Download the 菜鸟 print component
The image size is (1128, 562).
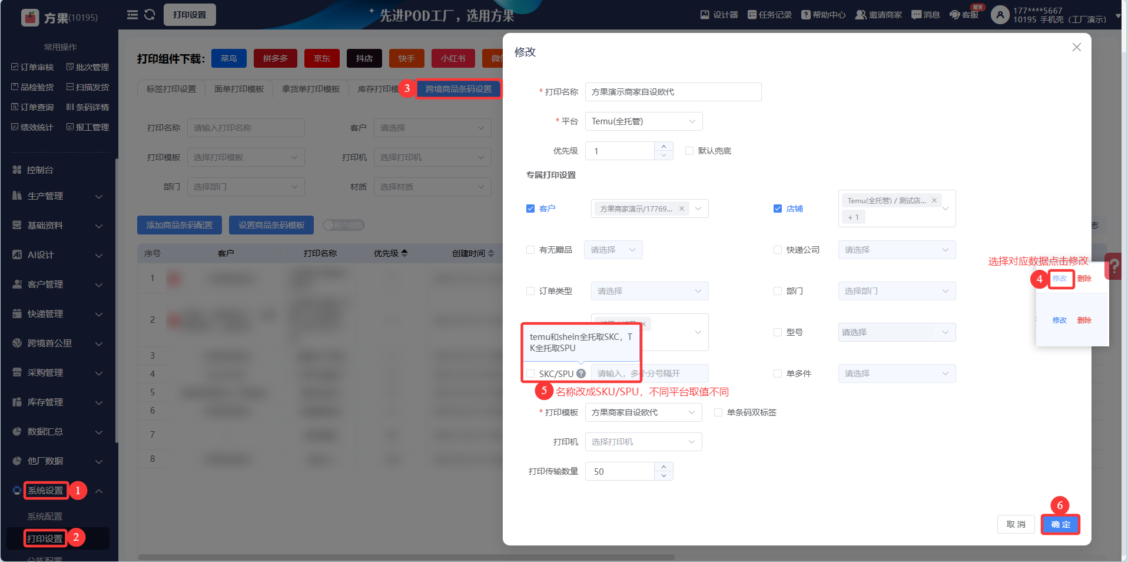coord(229,58)
